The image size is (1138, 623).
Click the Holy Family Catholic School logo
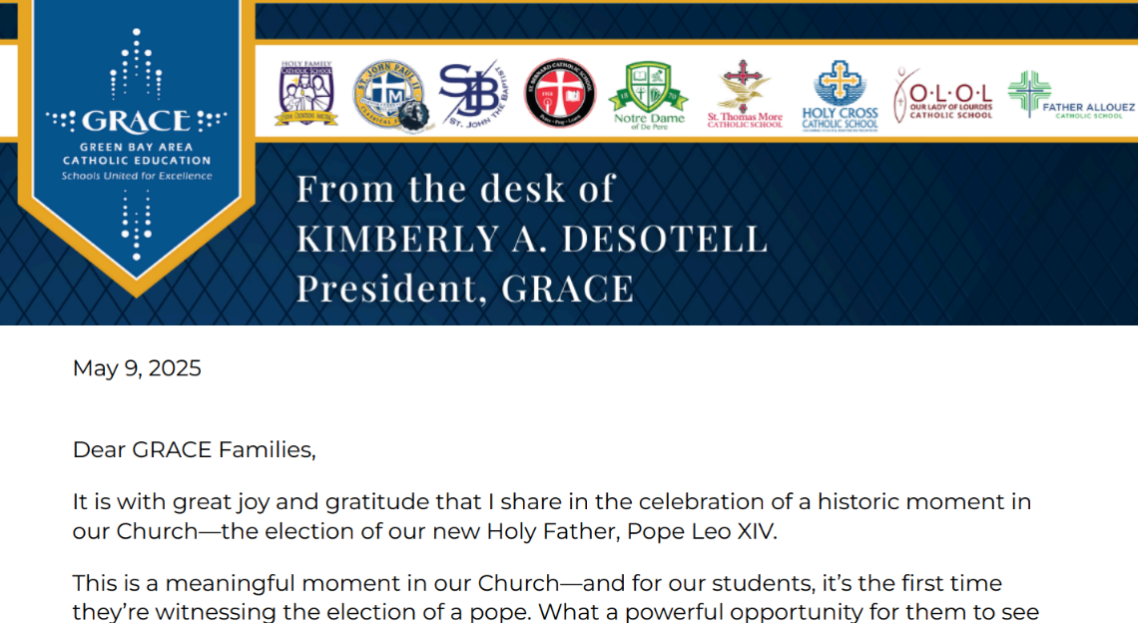tap(305, 93)
